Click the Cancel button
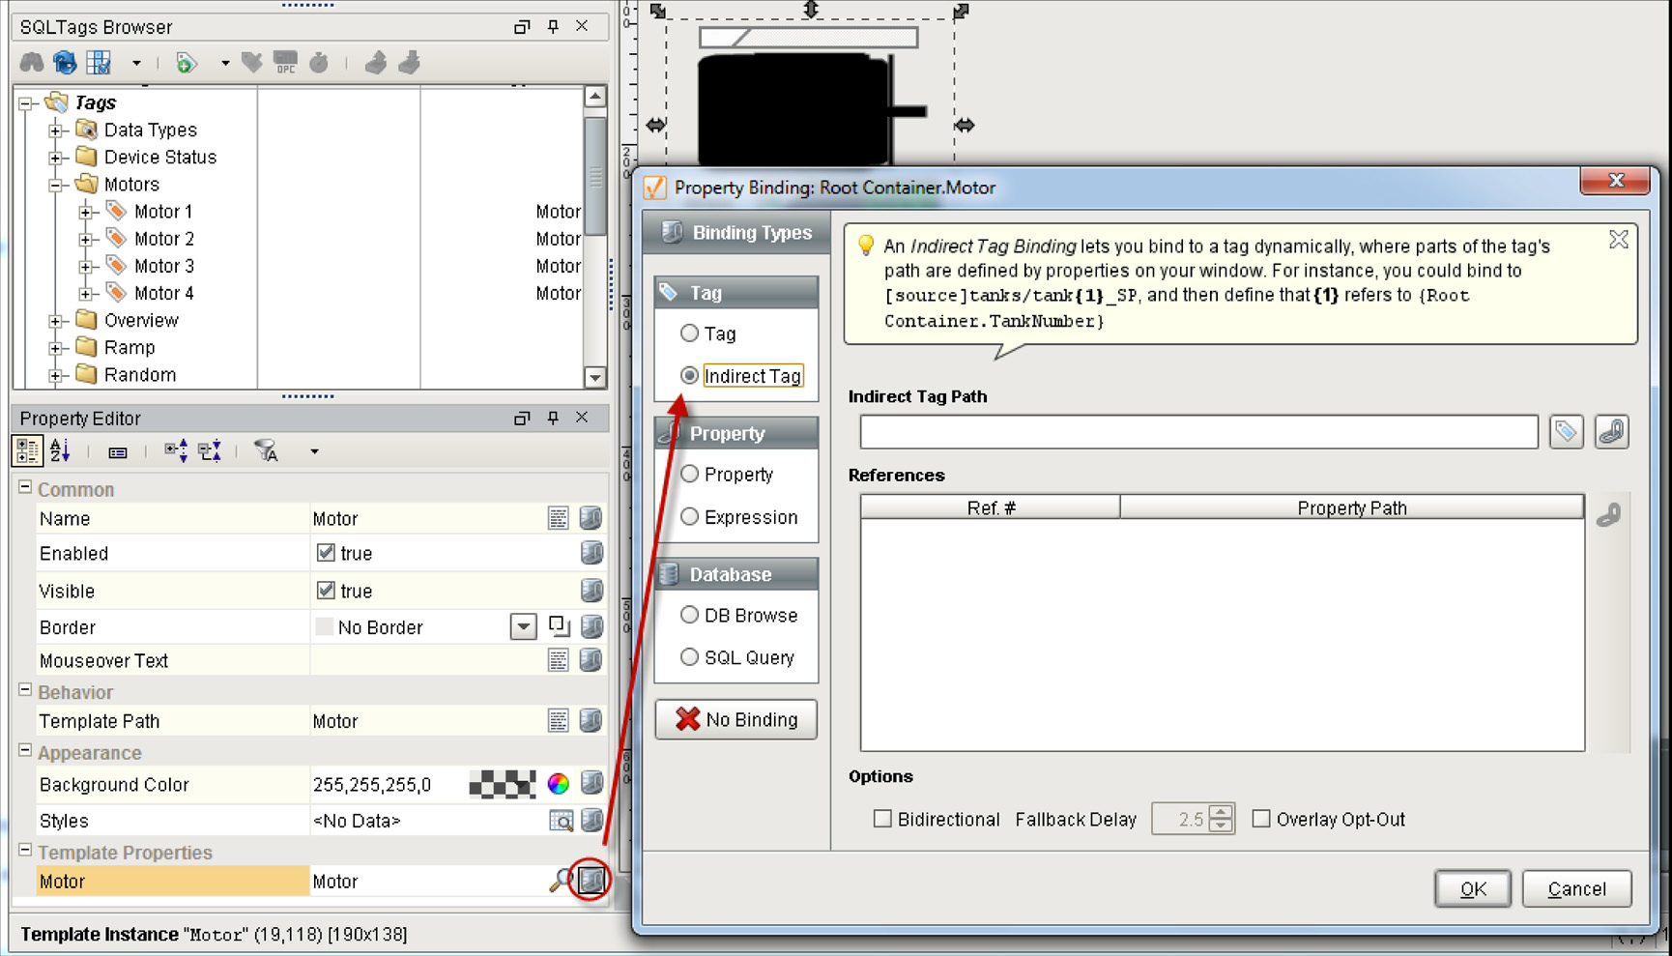Viewport: 1672px width, 956px height. 1576,888
